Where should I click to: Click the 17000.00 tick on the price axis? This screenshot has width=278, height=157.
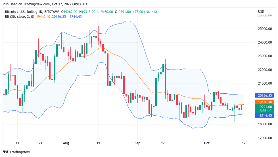coord(265,138)
